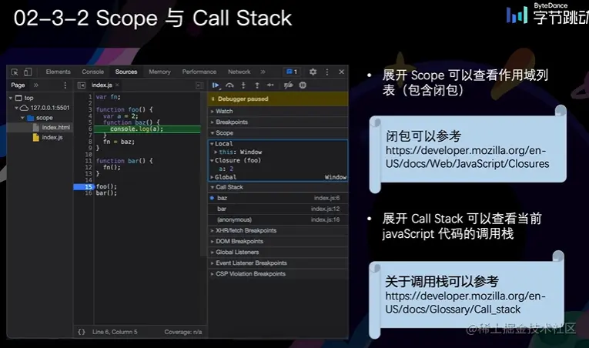The image size is (589, 348).
Task: Open DevTools settings gear
Action: (x=313, y=72)
